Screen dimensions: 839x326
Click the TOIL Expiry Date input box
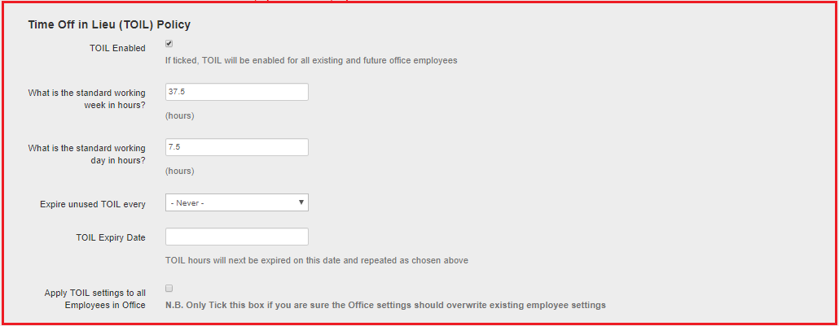pos(236,237)
